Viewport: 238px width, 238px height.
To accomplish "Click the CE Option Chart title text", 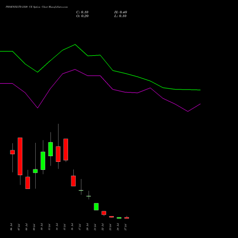I will 37,7.
